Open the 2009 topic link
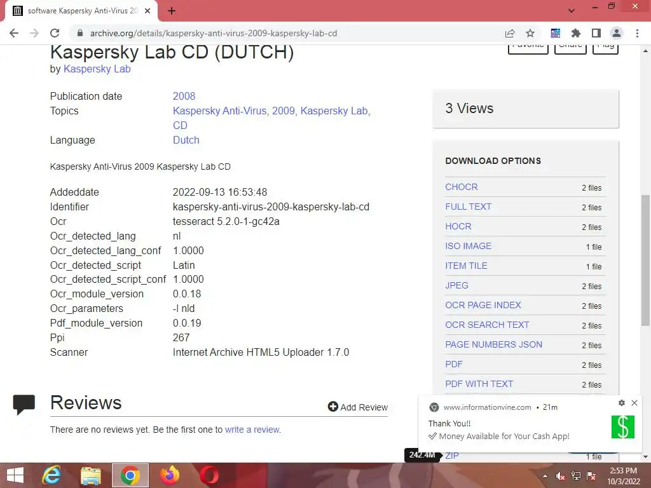651x488 pixels. pos(283,111)
